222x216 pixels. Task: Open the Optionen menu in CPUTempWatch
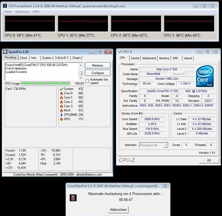point(22,11)
